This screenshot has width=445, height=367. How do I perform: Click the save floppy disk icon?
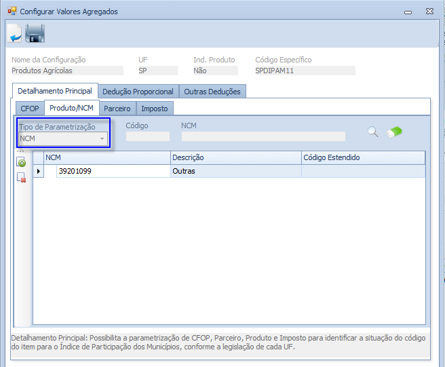pos(35,33)
